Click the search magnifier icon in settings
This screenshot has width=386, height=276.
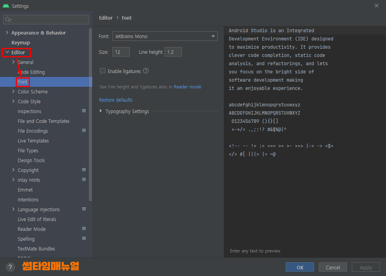(8, 20)
